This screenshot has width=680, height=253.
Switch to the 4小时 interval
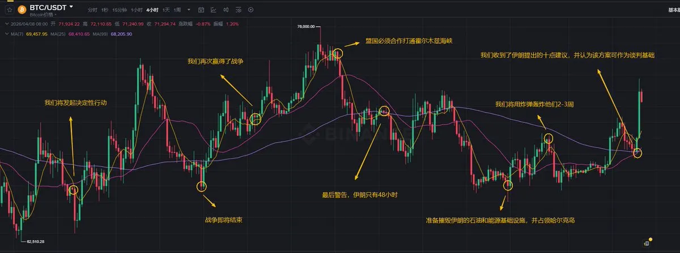(x=152, y=10)
